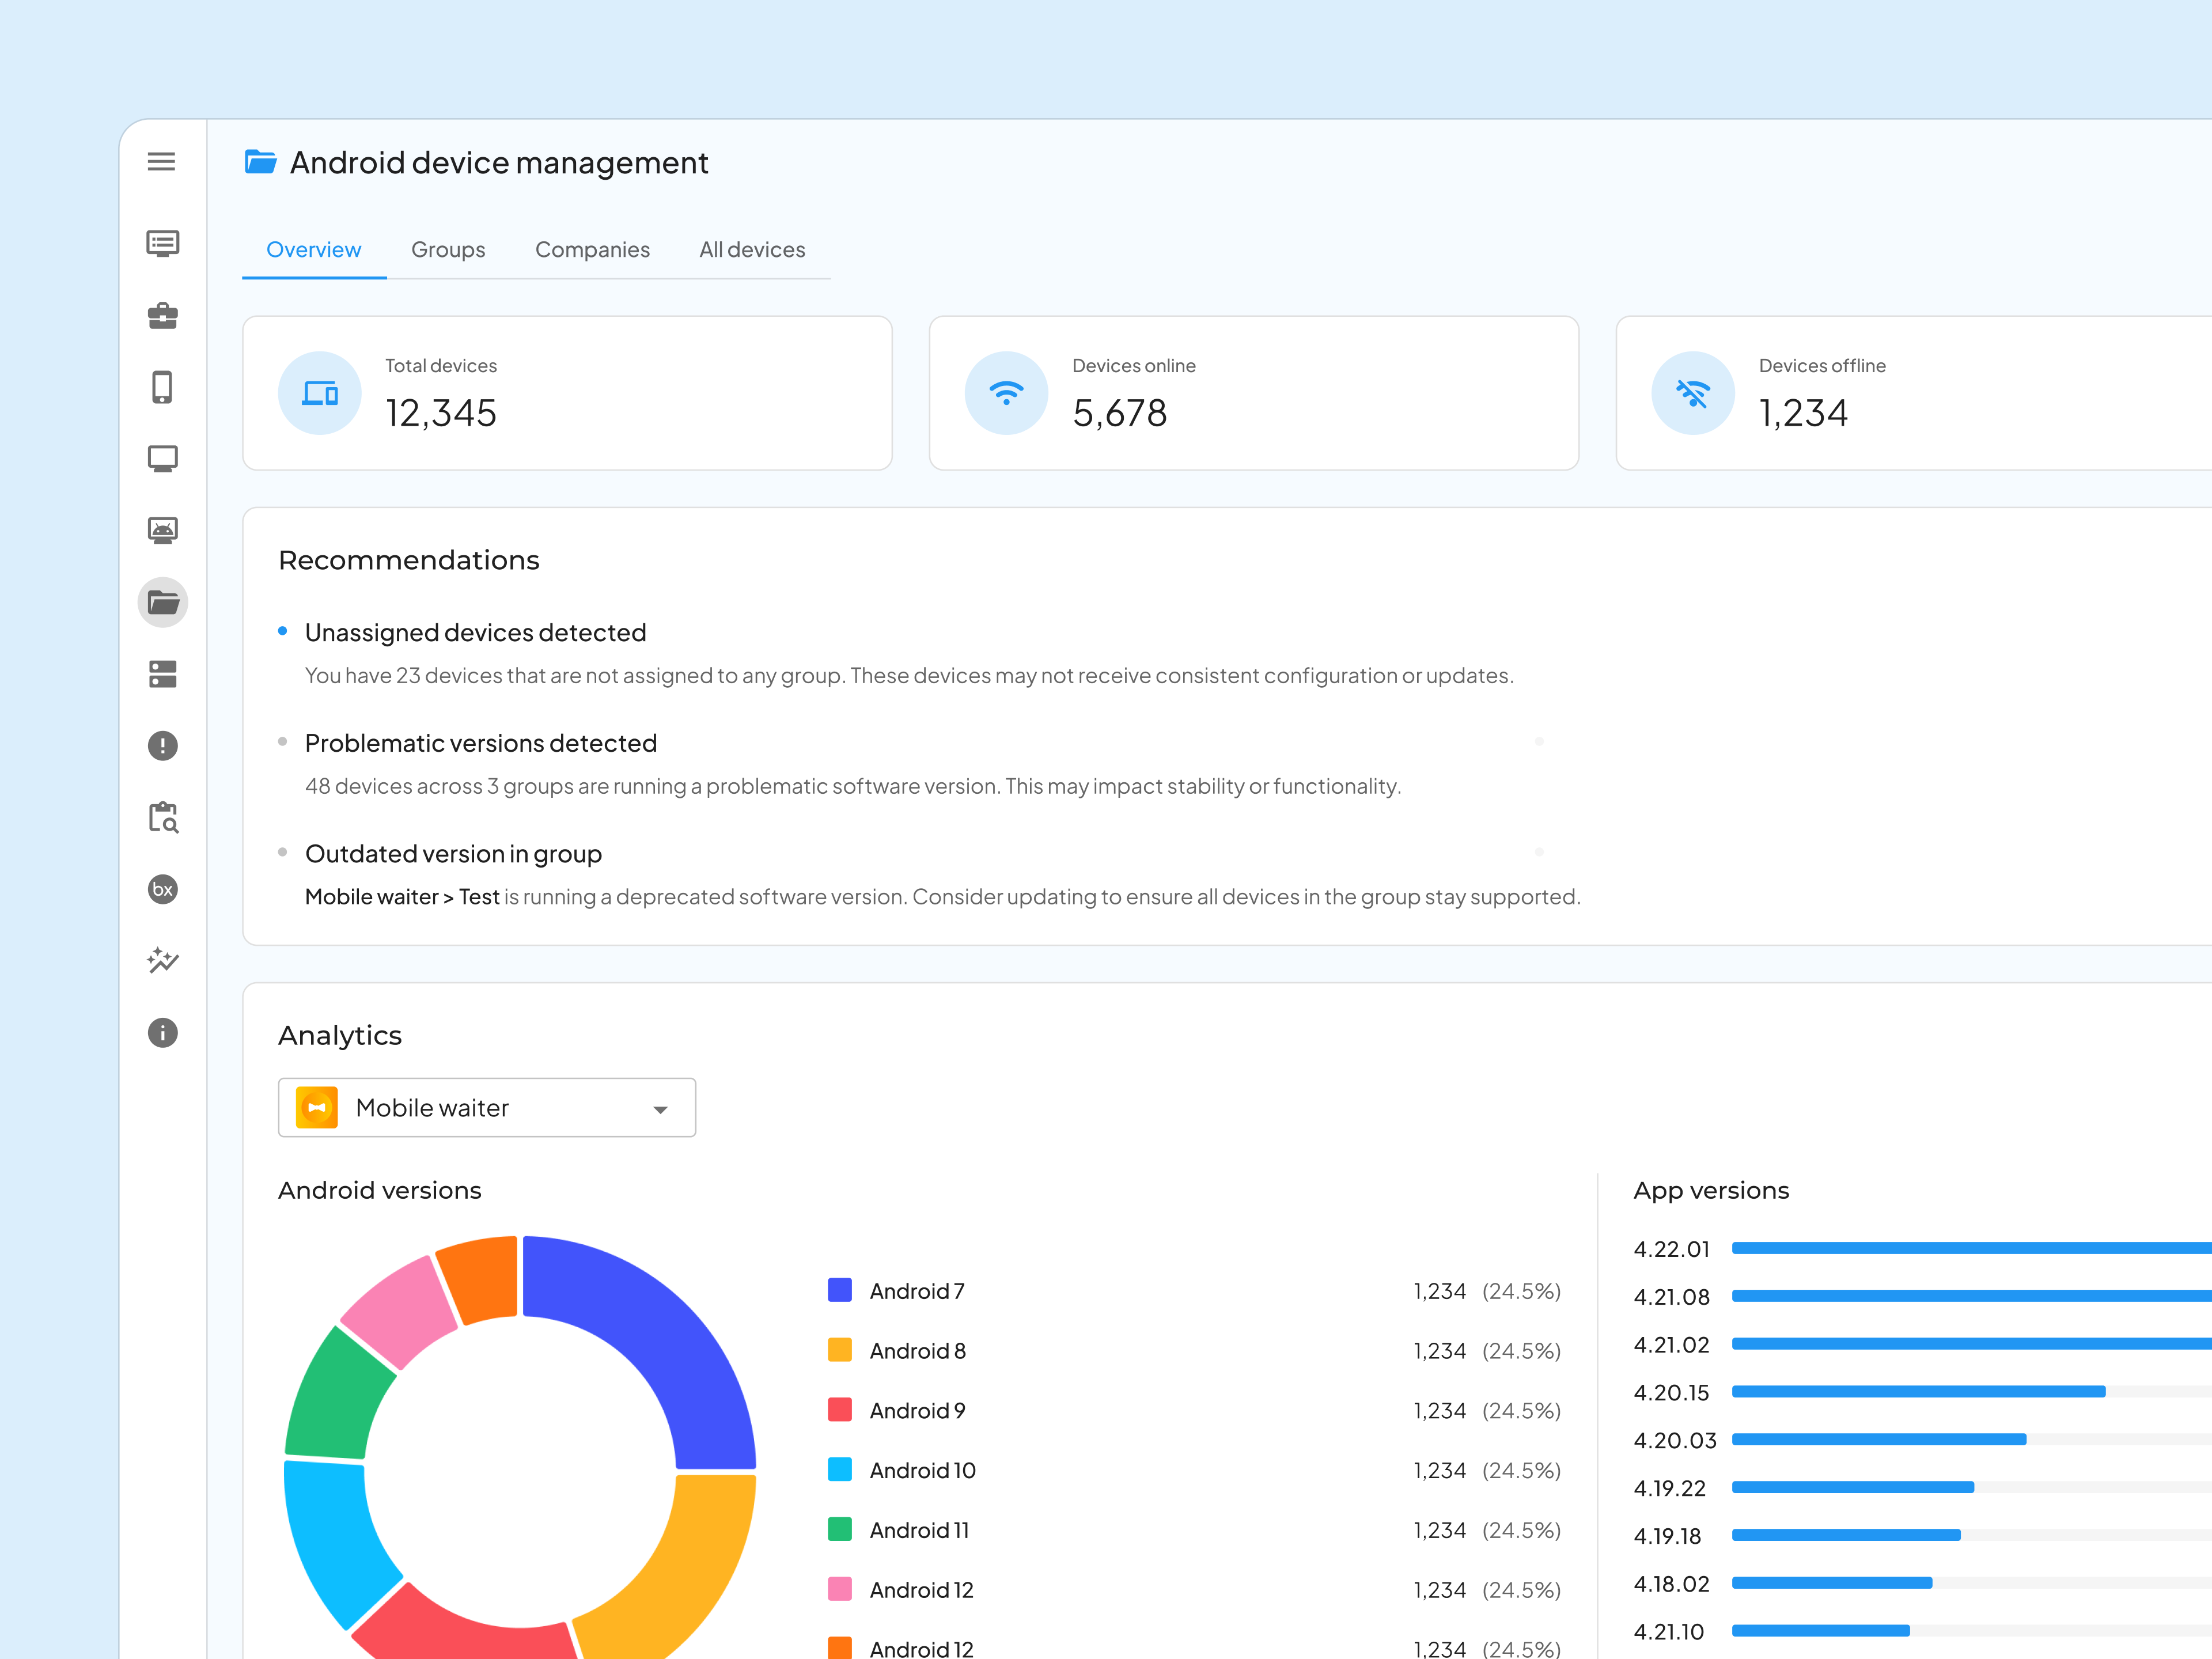Open the sparkle analytics sidebar icon
The height and width of the screenshot is (1659, 2212).
[x=162, y=961]
